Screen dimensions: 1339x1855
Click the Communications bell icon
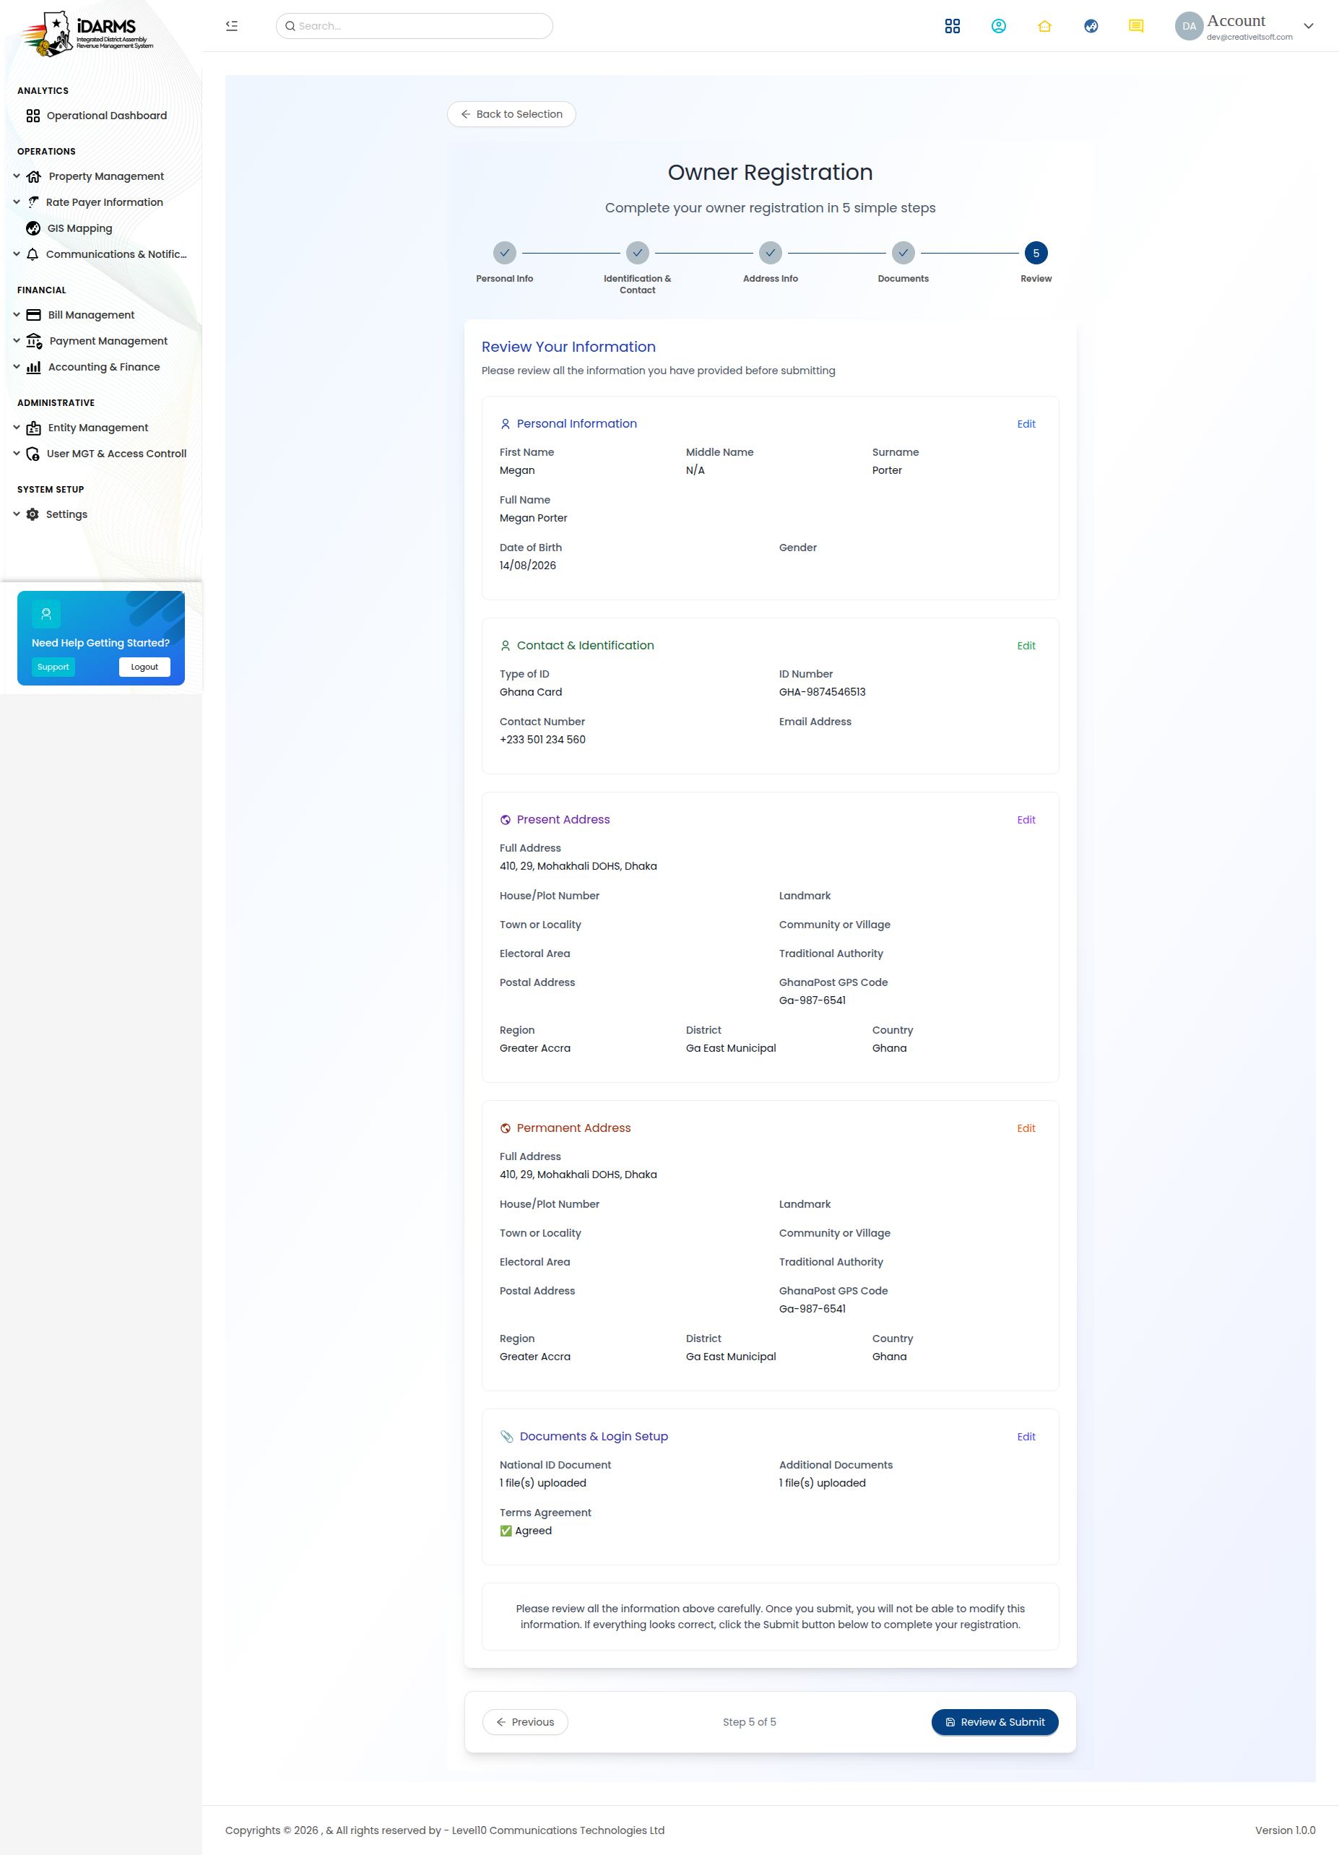click(x=32, y=254)
